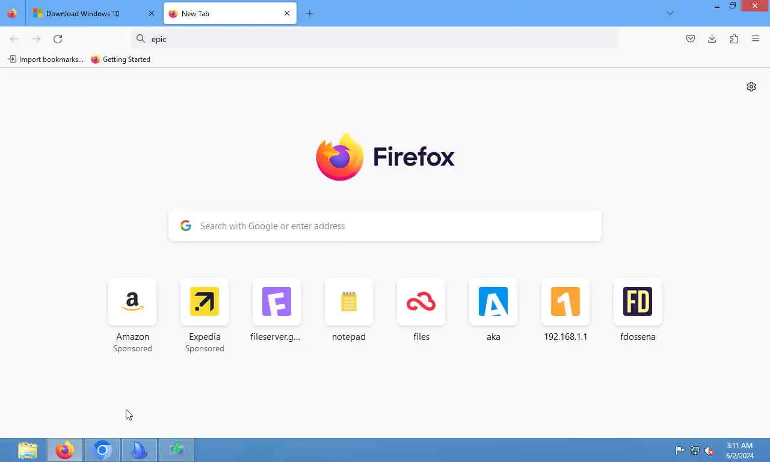Click the search magnifier in address bar
The image size is (770, 462).
pos(141,38)
